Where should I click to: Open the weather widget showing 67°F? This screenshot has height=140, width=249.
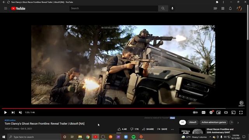pyautogui.click(x=194, y=137)
